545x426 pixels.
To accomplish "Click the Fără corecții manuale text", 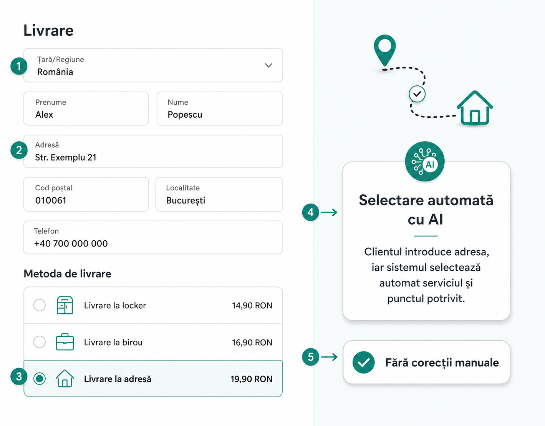I will point(442,363).
